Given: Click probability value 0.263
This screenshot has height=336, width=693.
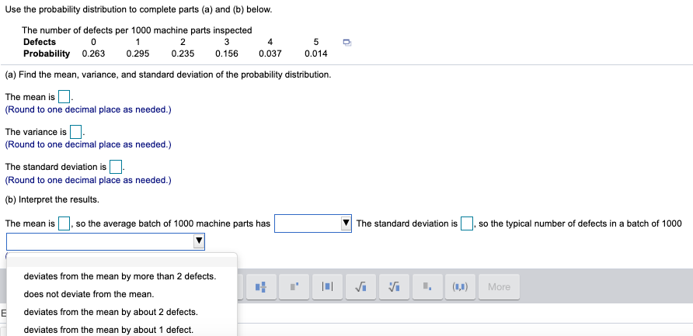Looking at the screenshot, I should click(x=94, y=54).
